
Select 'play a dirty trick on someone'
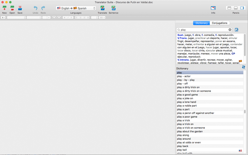tap(210, 91)
